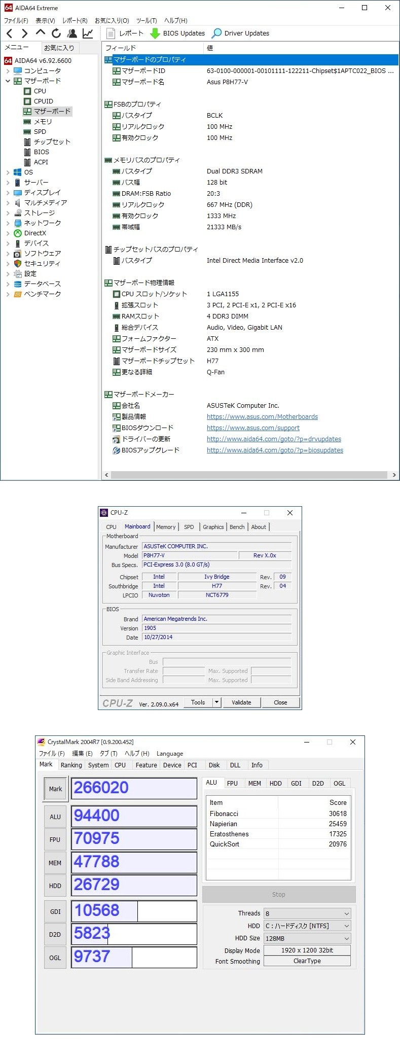Open the asus.com/support BIOS download link
The image size is (400, 1060).
click(253, 428)
